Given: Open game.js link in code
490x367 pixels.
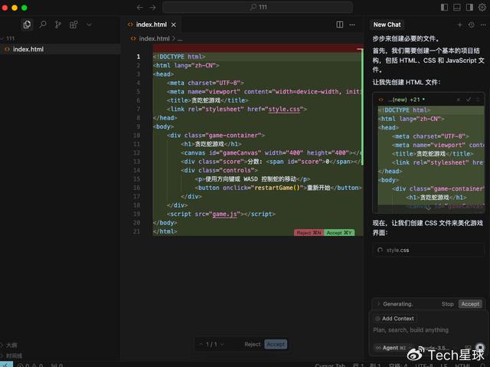Looking at the screenshot, I should [224, 214].
